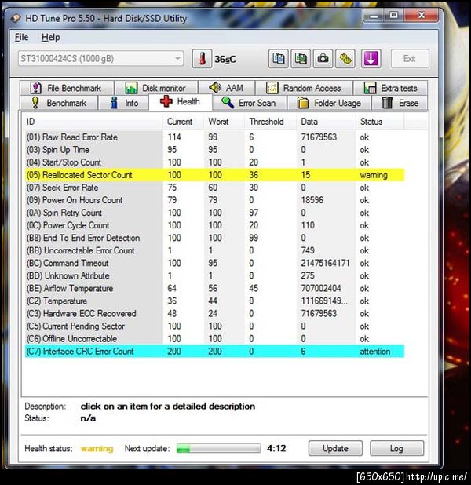
Task: Click the 'attention' status cell
Action: tap(374, 352)
